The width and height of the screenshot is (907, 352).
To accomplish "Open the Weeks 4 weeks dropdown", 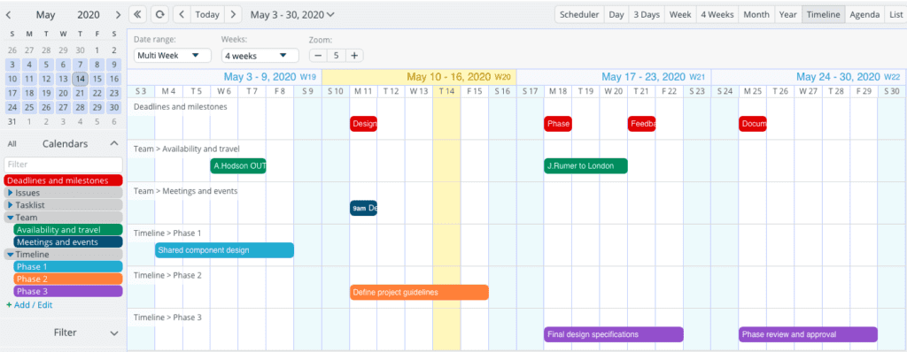I will click(260, 56).
